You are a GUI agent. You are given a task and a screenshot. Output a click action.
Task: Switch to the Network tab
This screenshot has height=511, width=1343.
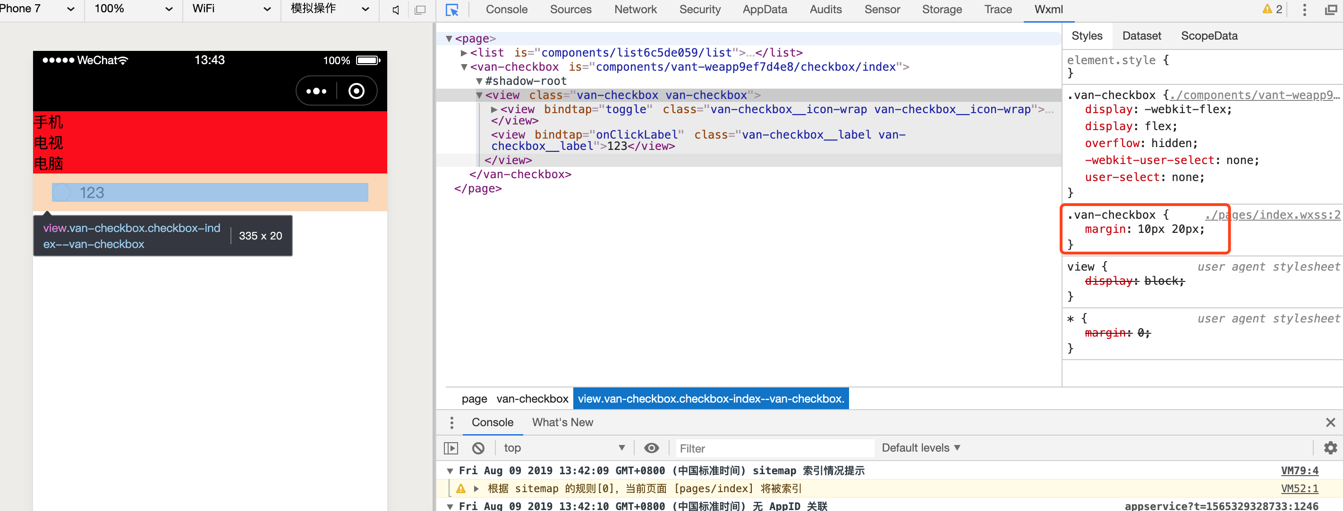point(635,9)
